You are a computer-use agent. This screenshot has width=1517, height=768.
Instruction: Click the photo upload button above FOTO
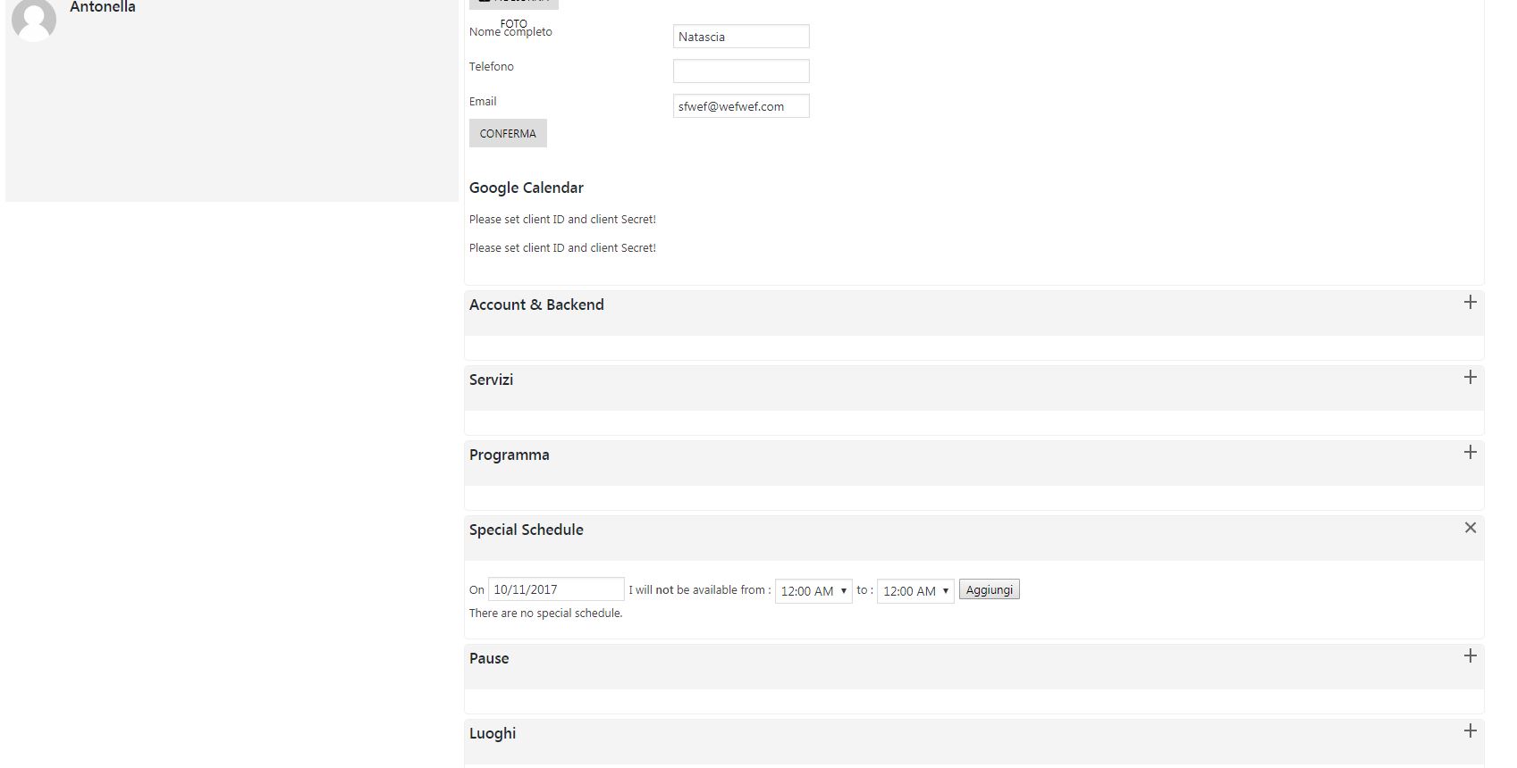[x=514, y=4]
